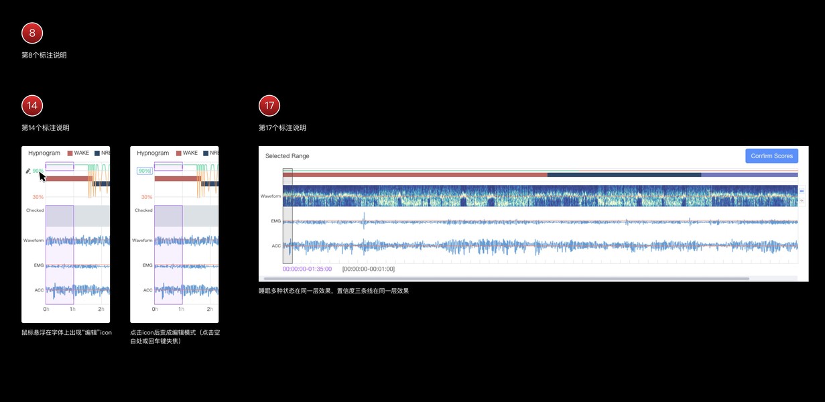Click the ACC label in edit-mode mockup

[x=148, y=290]
